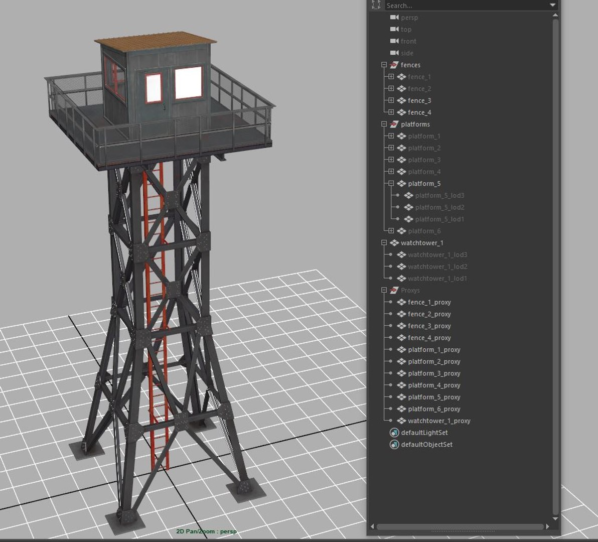Click the fence_1_proxy mesh icon
The height and width of the screenshot is (542, 598).
pos(401,302)
